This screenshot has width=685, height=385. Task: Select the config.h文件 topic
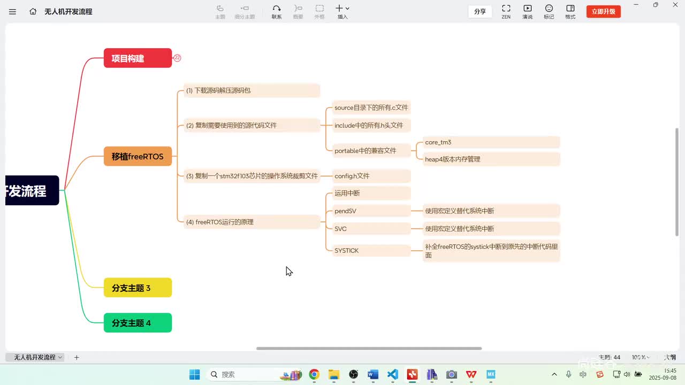371,176
